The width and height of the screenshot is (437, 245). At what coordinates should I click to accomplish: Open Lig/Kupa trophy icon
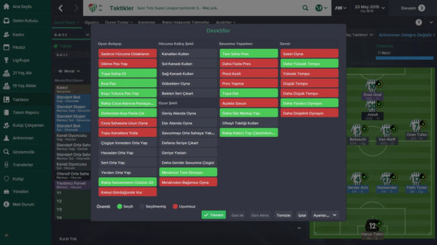[6, 60]
